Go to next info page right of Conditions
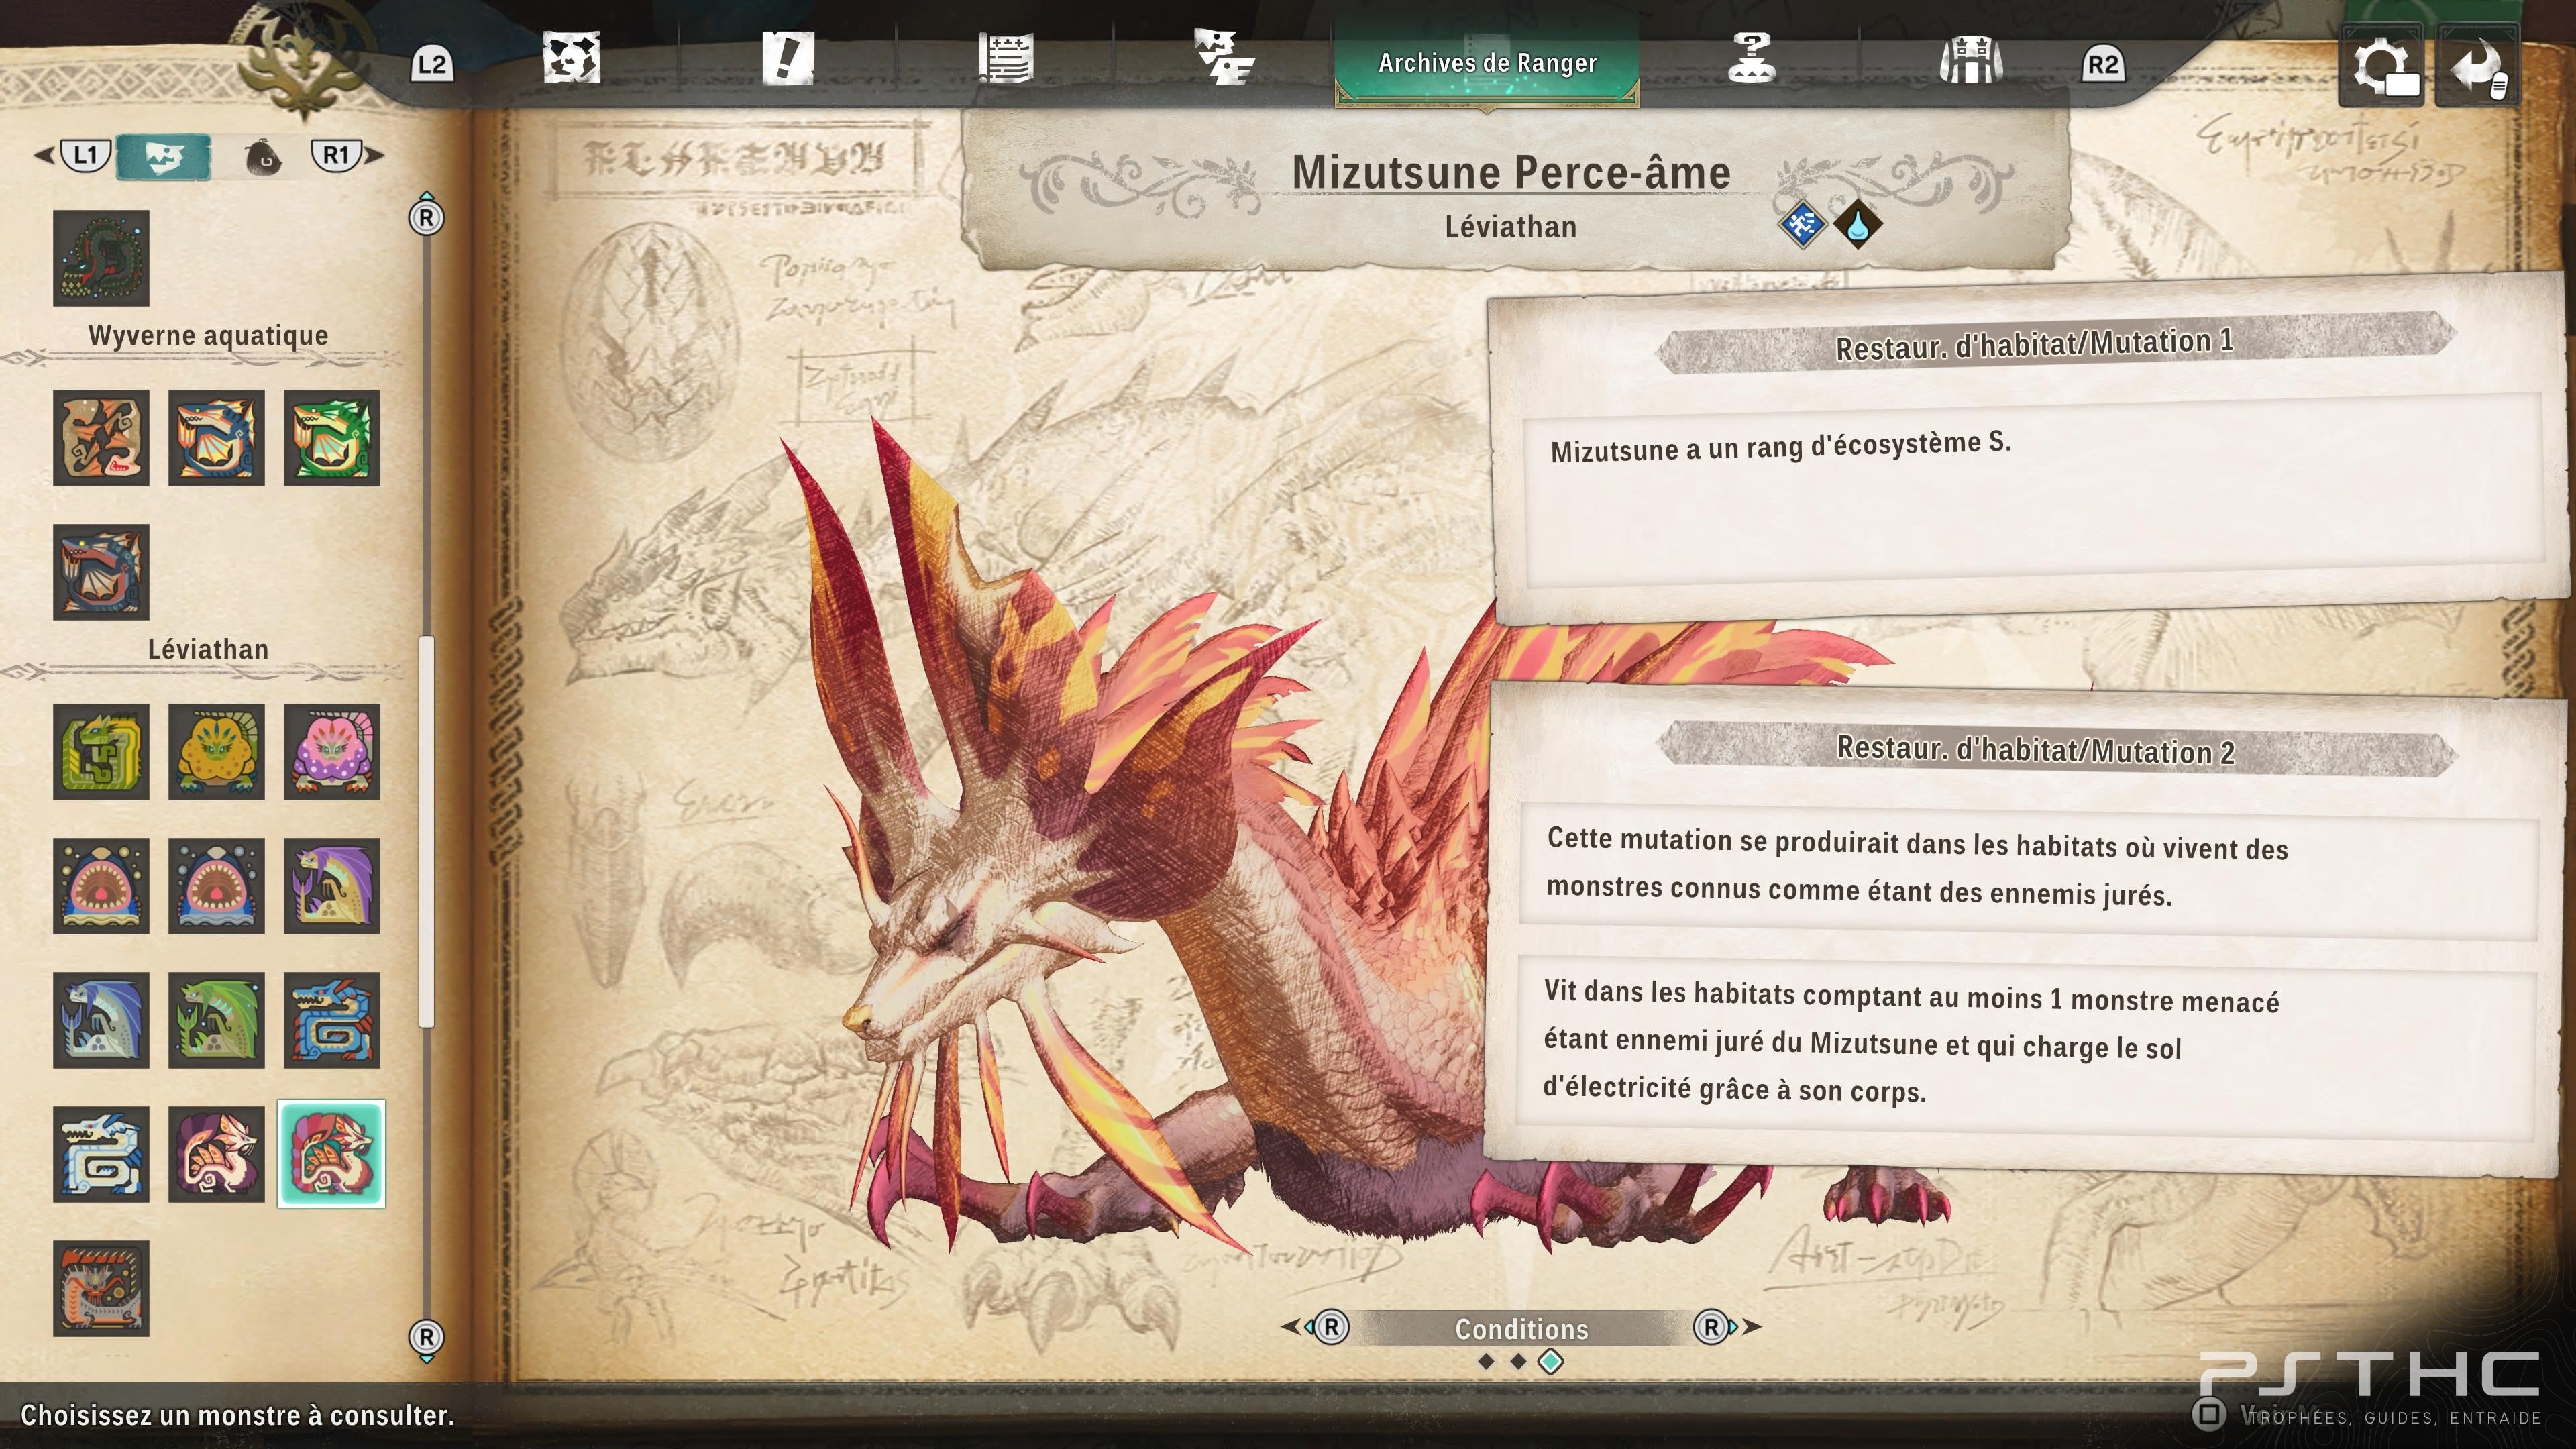Image resolution: width=2576 pixels, height=1449 pixels. pyautogui.click(x=1726, y=1327)
